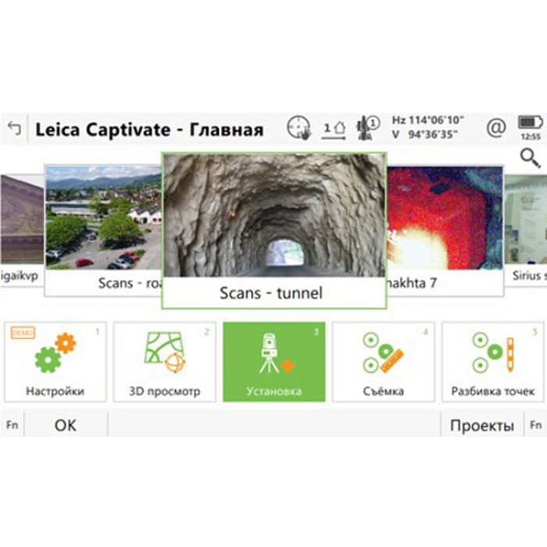Click the Проекты button
Screen dimensions: 547x547
482,425
